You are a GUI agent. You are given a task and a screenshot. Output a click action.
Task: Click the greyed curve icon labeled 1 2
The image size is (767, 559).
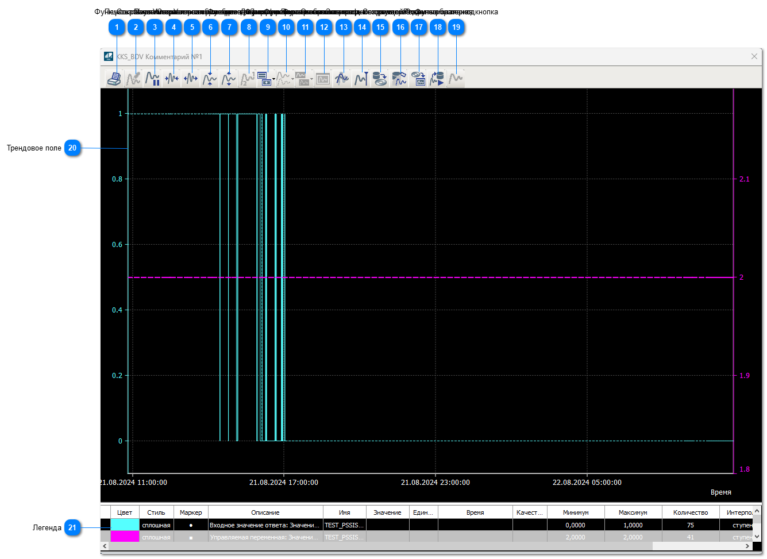tap(247, 79)
